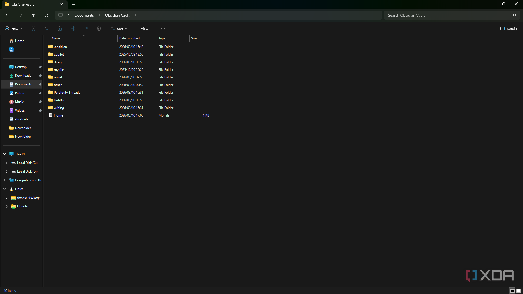The width and height of the screenshot is (523, 294).
Task: Go up one directory level
Action: [34, 15]
